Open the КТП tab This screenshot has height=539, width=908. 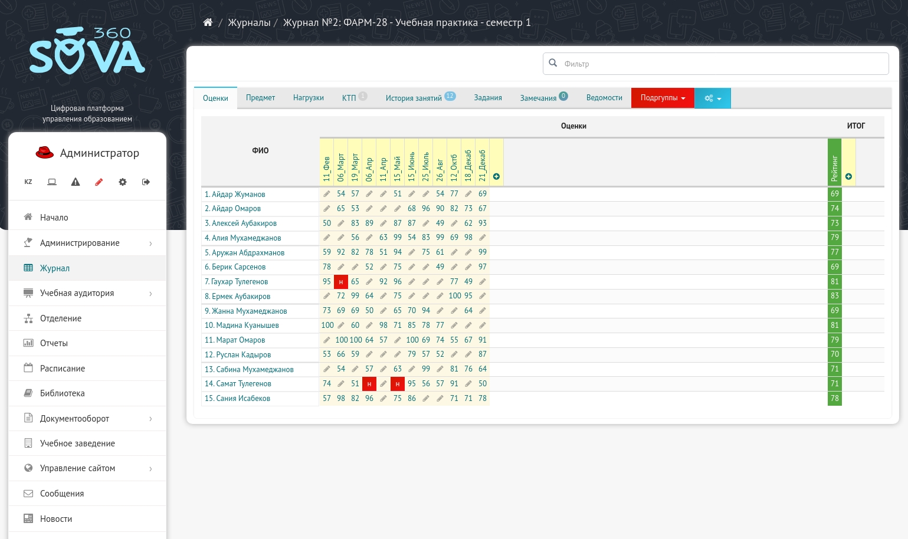354,98
